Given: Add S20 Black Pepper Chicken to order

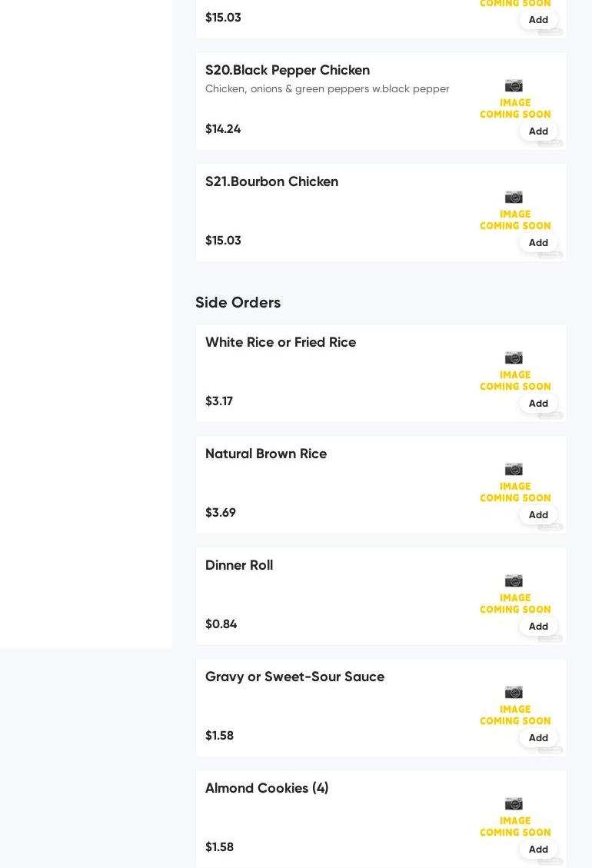Looking at the screenshot, I should point(538,131).
